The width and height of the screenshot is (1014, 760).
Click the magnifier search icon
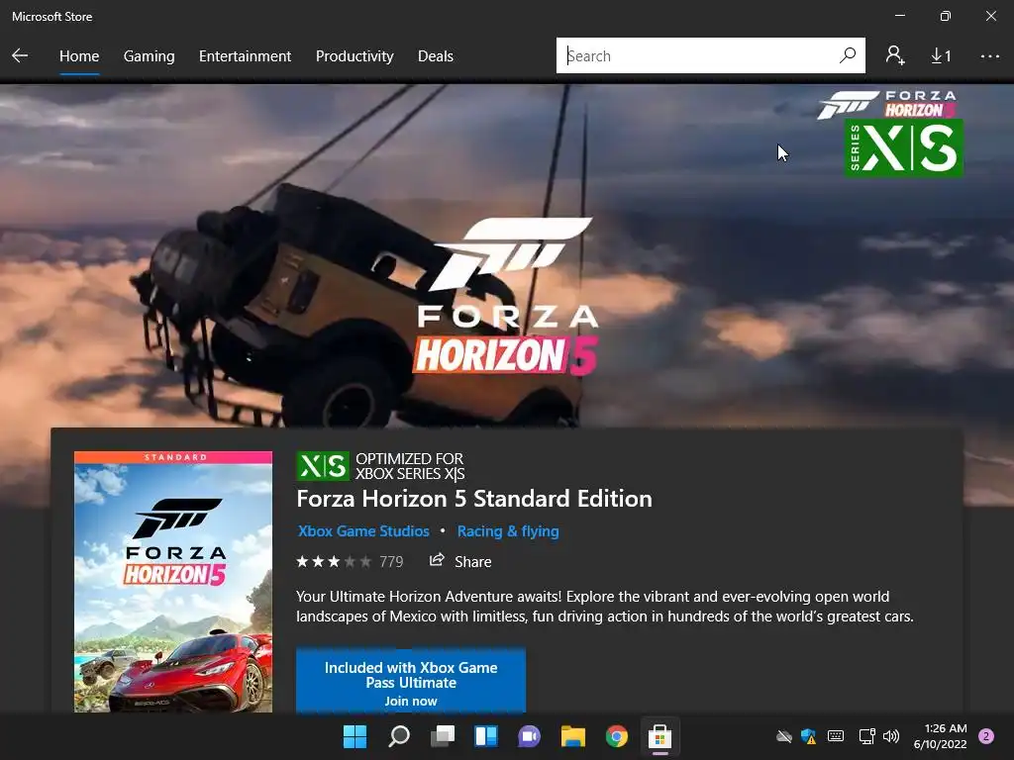point(848,55)
